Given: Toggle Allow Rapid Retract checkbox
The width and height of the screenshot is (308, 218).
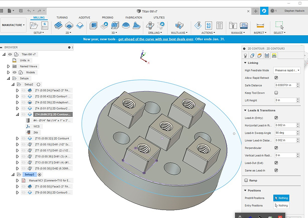Looking at the screenshot, I should tap(276, 78).
